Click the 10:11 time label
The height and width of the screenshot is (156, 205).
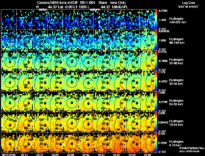24,155
